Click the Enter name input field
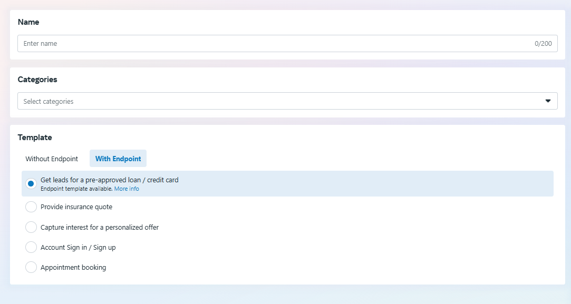The width and height of the screenshot is (571, 304). 274,44
